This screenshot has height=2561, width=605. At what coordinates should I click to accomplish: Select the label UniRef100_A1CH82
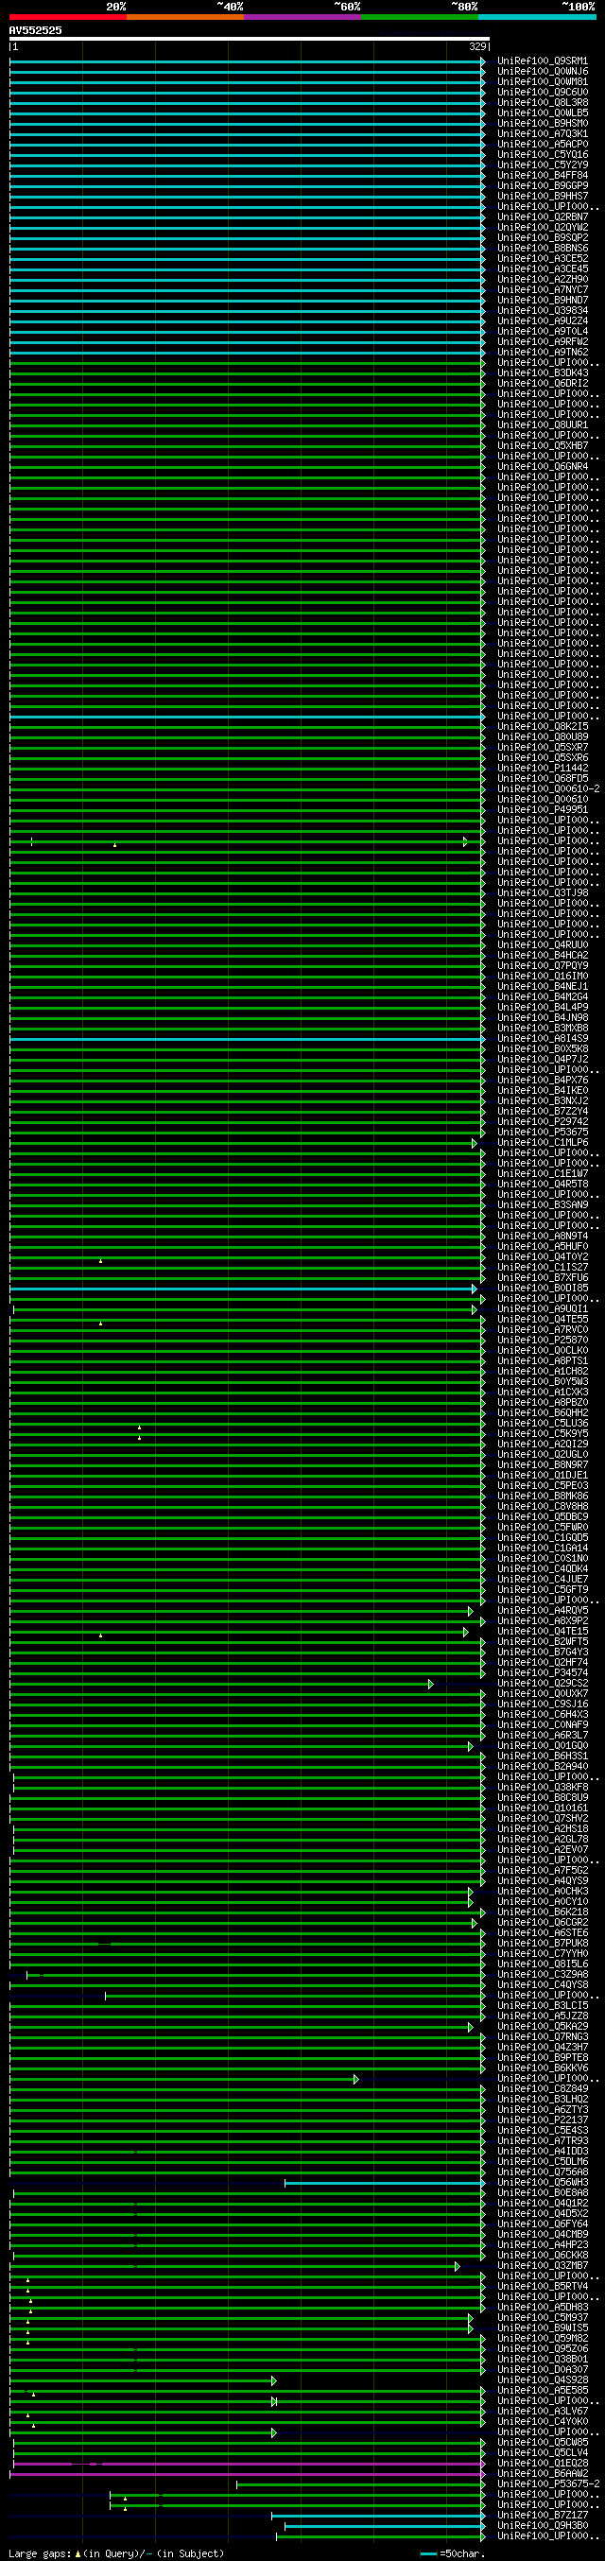tap(543, 1371)
